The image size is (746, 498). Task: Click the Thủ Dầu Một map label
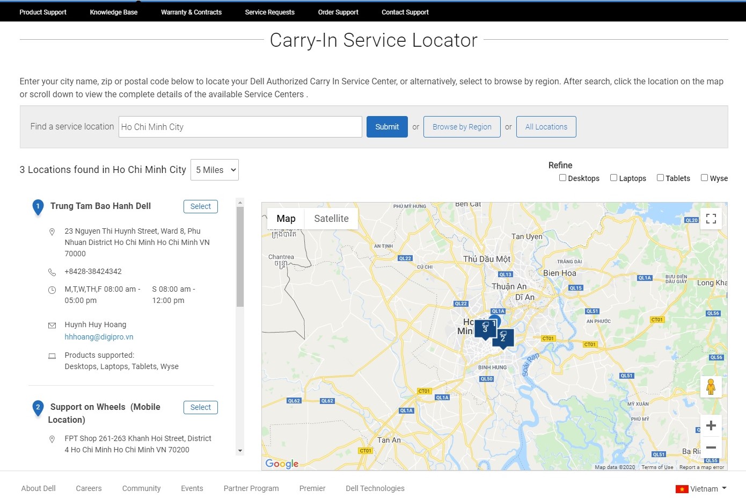coord(487,259)
